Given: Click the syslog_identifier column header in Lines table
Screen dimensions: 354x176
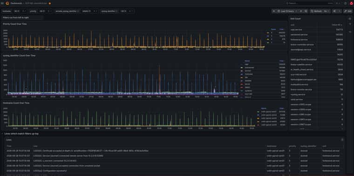Looking at the screenshot, I should pos(308,146).
